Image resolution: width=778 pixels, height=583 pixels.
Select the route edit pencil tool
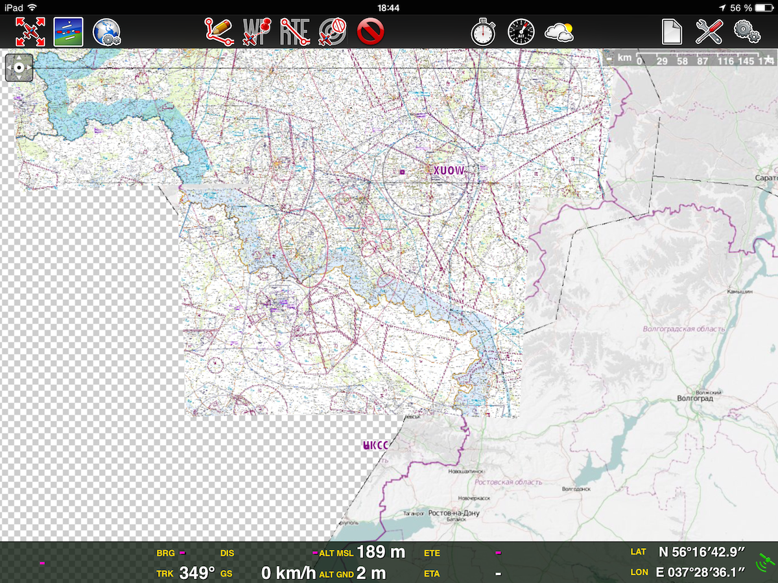[219, 32]
